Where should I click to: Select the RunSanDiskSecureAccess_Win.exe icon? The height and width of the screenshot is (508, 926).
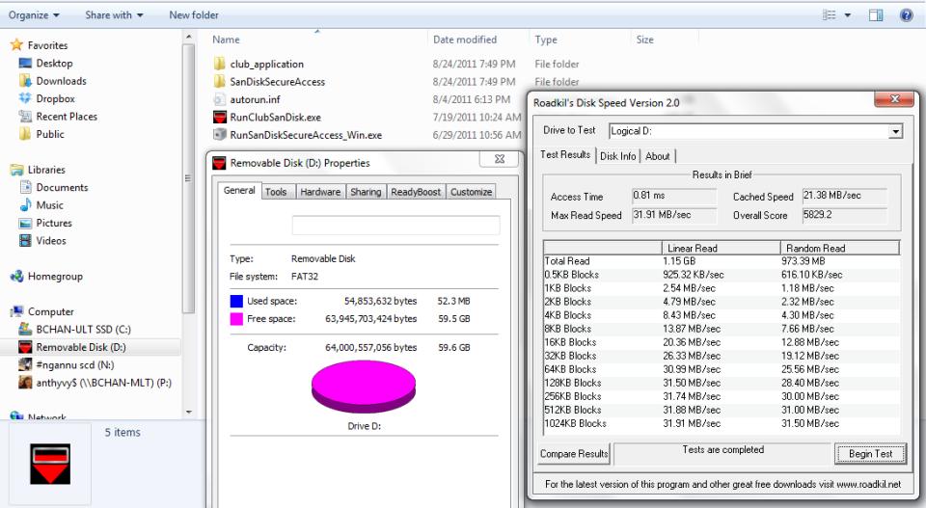[x=220, y=135]
